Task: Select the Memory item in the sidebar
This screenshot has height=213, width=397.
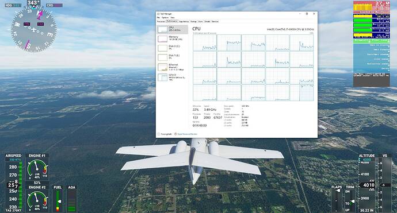Action: point(173,38)
